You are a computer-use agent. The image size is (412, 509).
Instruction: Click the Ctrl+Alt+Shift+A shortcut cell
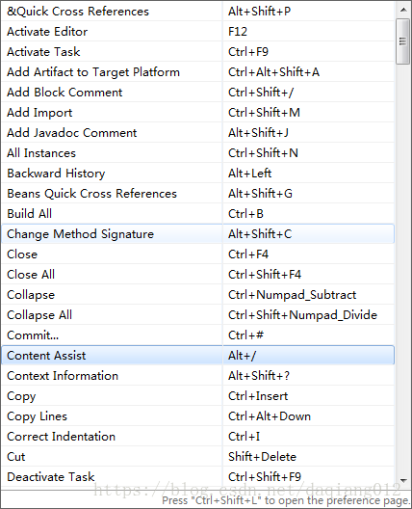click(x=309, y=72)
